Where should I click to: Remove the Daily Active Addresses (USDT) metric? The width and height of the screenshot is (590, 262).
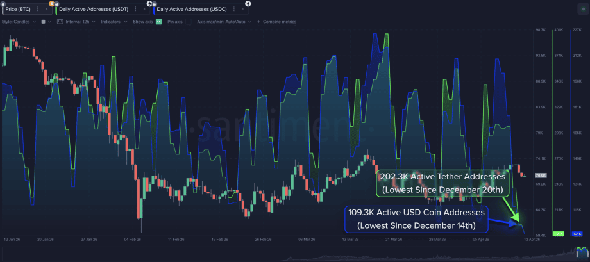(x=143, y=10)
